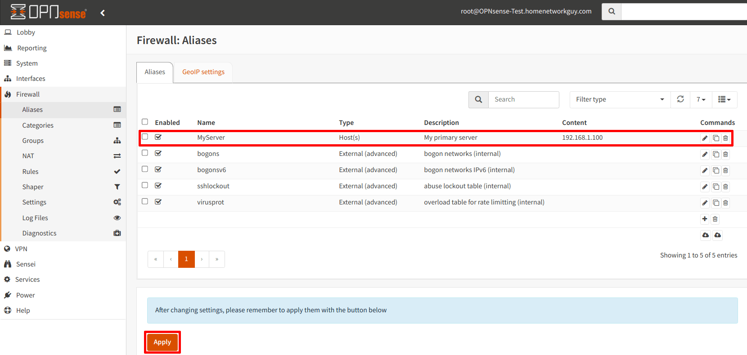Click the download aliases cloud icon

coord(706,235)
